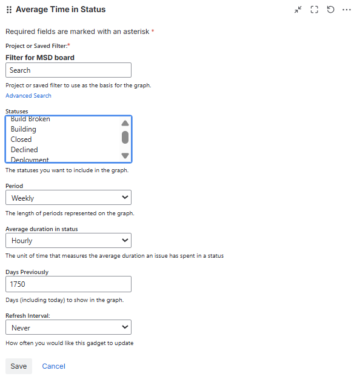Open the Advanced Search link
Image resolution: width=357 pixels, height=382 pixels.
(28, 96)
